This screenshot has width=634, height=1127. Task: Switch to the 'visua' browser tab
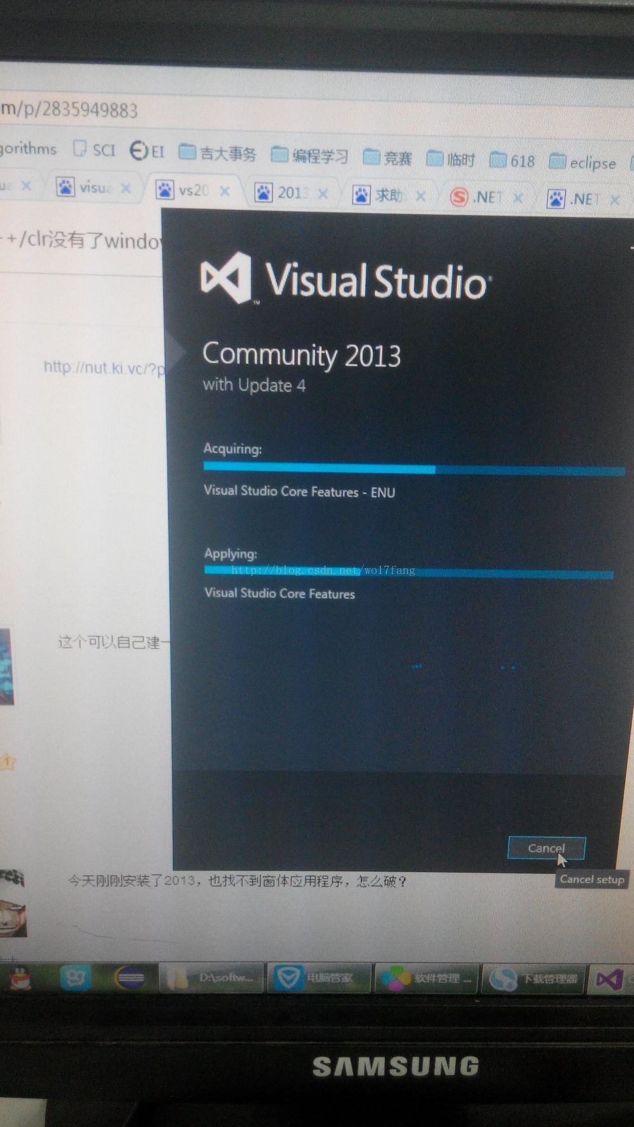[94, 188]
